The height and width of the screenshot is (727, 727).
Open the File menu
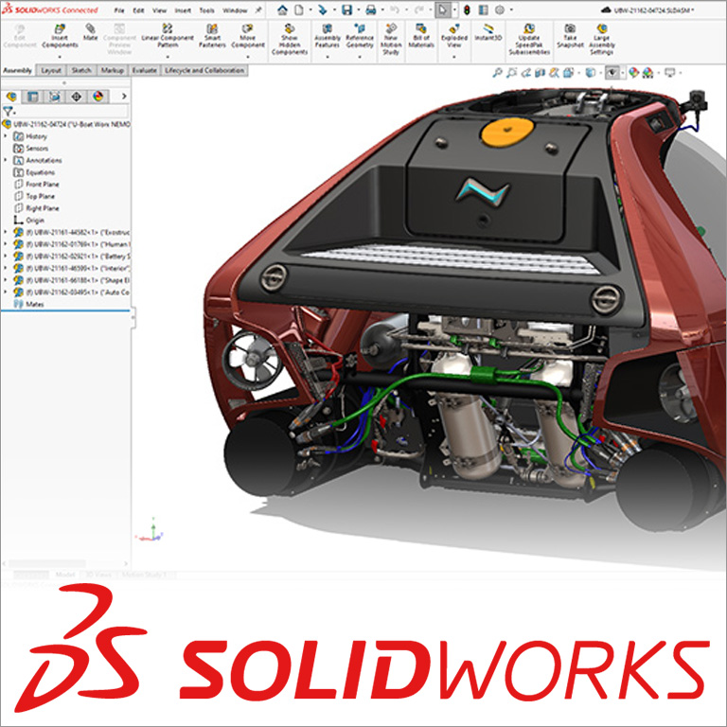(119, 10)
